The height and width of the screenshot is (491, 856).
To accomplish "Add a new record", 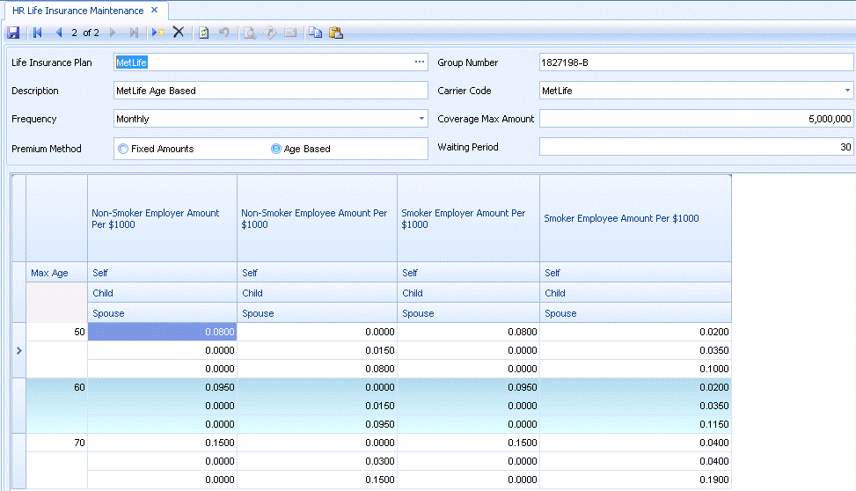I will pyautogui.click(x=157, y=33).
